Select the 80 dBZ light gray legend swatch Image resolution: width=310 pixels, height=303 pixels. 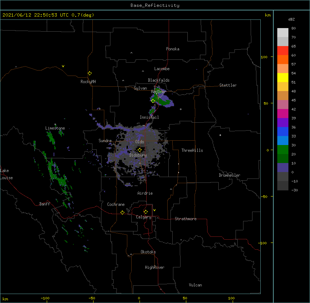[283, 33]
